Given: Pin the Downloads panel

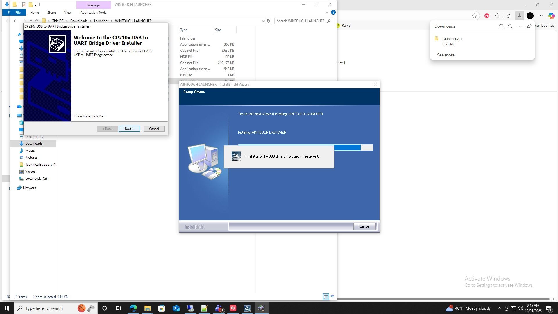Looking at the screenshot, I should 529,26.
